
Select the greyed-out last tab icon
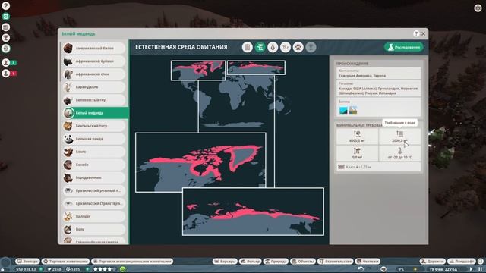click(x=311, y=47)
